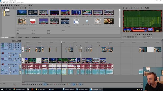
Task: Click Vol slider of the first audio track
Action: click(x=10, y=55)
